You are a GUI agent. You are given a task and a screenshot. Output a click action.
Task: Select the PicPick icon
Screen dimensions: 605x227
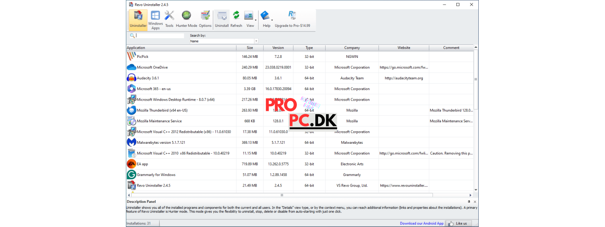(x=131, y=56)
